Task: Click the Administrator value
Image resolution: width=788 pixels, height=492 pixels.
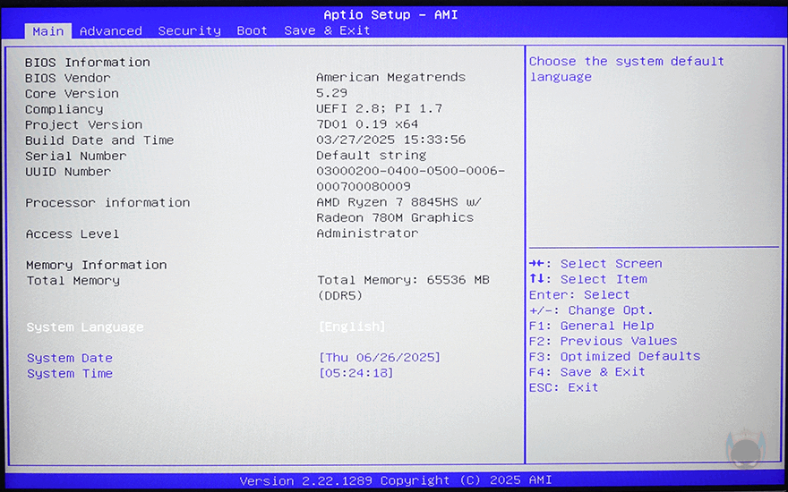Action: tap(367, 233)
